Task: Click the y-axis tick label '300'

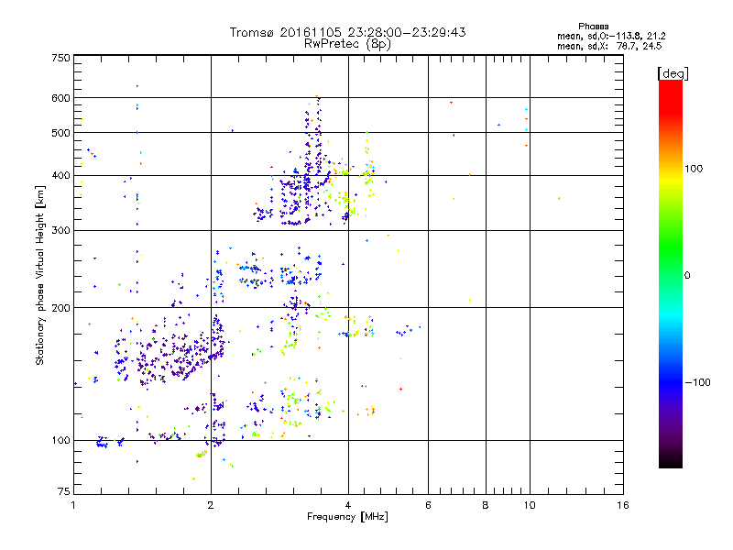Action: [60, 231]
